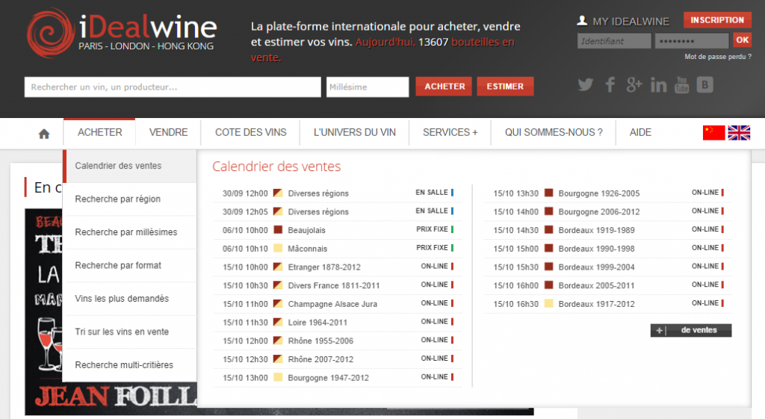765x419 pixels.
Task: Open the LinkedIn social icon
Action: pos(659,85)
